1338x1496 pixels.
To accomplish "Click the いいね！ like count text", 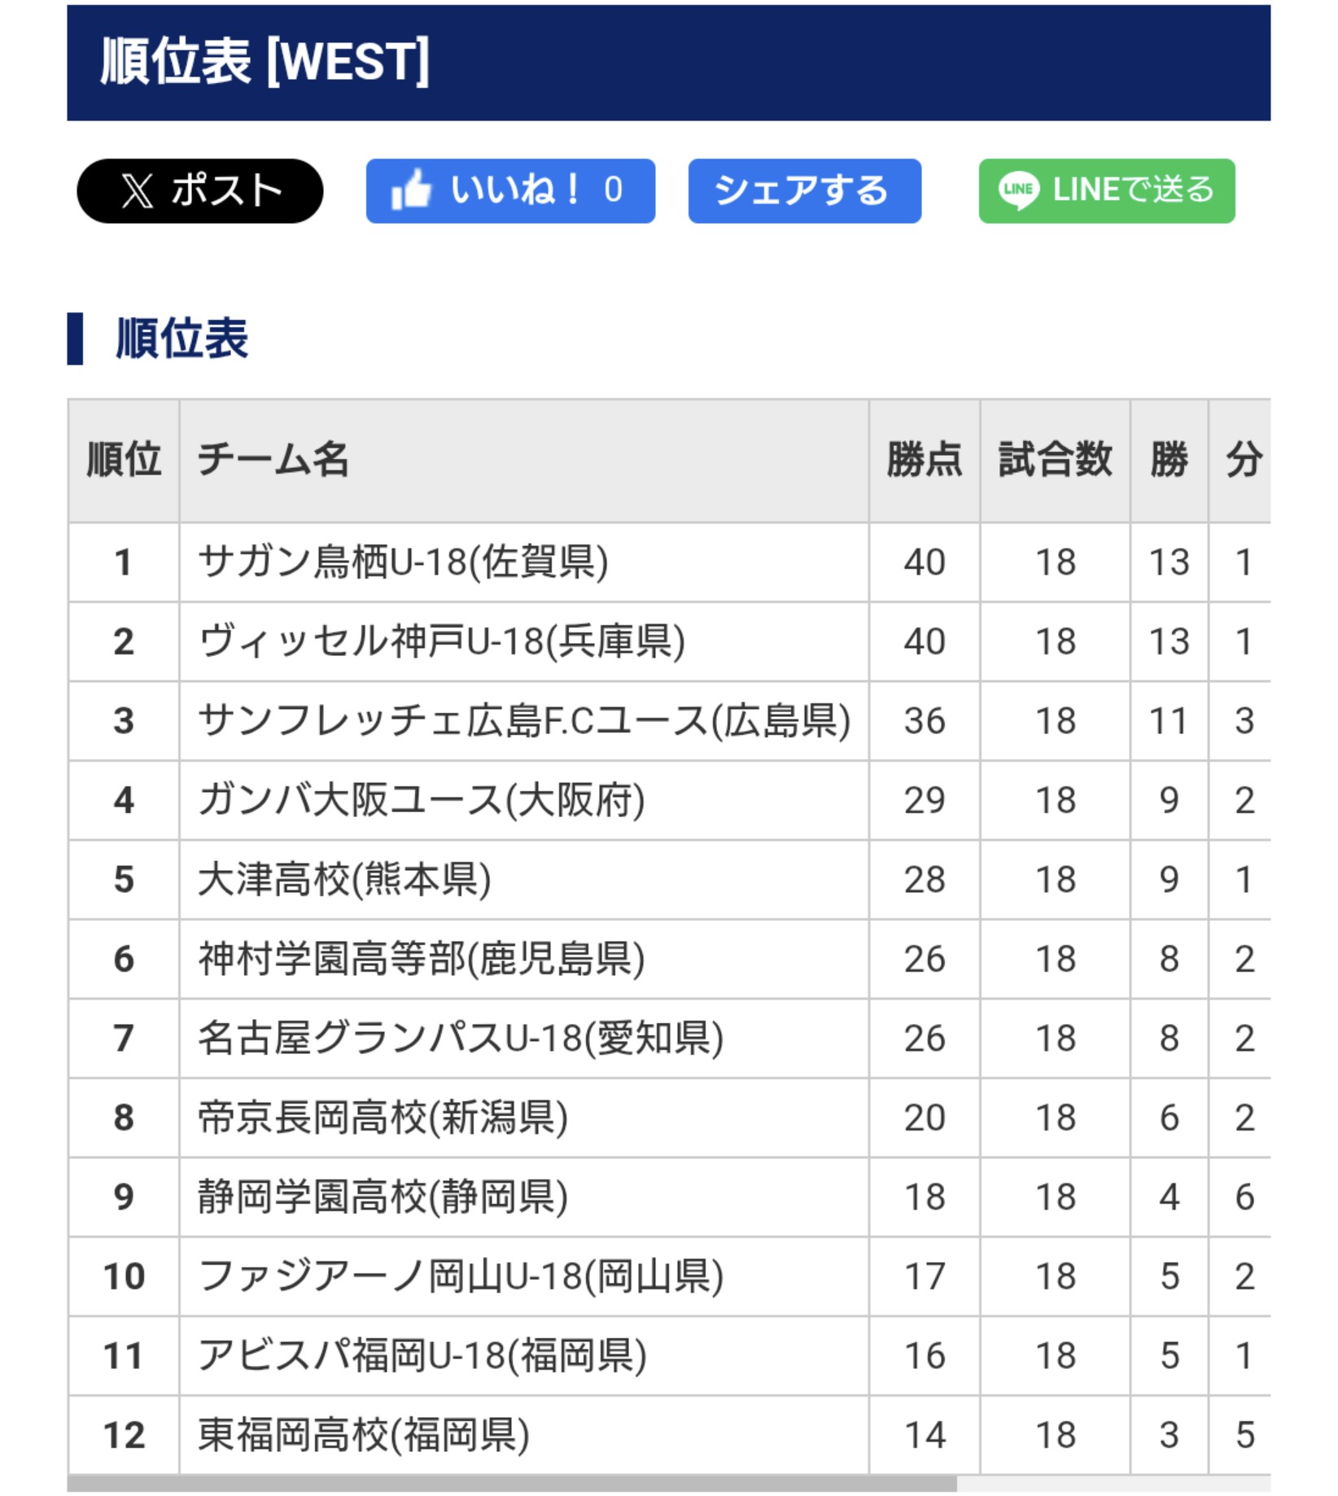I will [536, 190].
